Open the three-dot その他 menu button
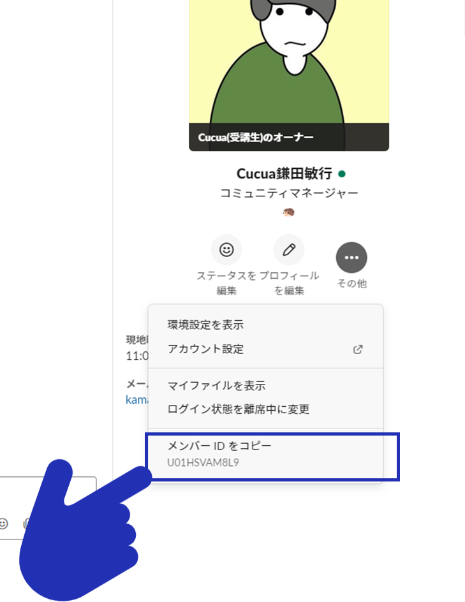The height and width of the screenshot is (602, 465). pyautogui.click(x=351, y=257)
